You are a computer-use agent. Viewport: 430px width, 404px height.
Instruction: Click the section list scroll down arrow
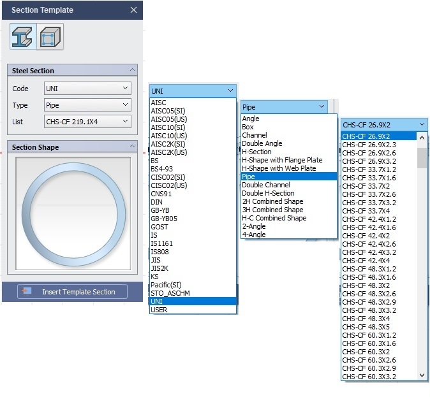point(422,375)
